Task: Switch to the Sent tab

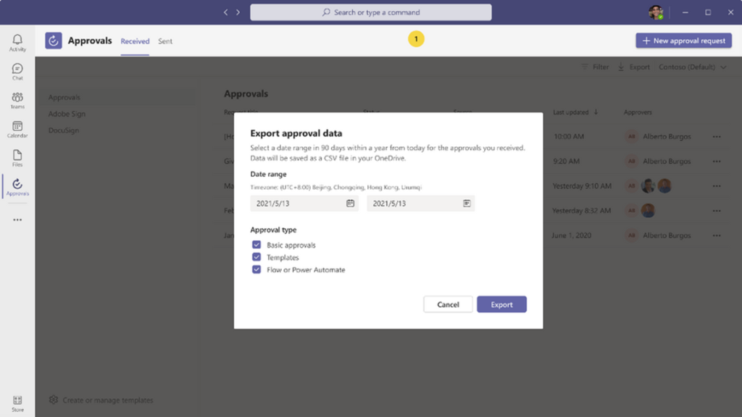Action: click(165, 41)
